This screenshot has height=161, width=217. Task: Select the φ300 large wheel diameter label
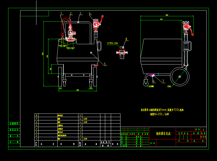coord(169,86)
